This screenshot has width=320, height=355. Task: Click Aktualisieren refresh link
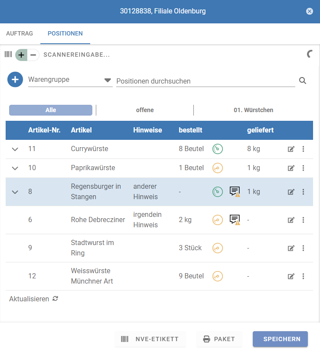[x=33, y=299]
